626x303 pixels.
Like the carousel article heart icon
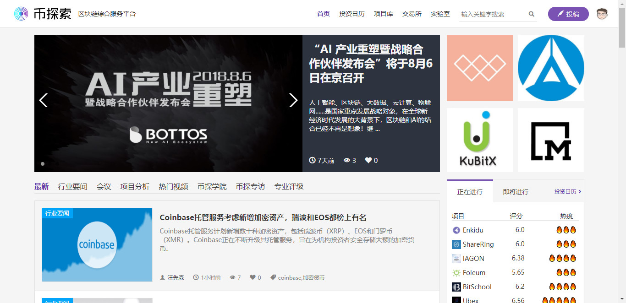tap(368, 160)
